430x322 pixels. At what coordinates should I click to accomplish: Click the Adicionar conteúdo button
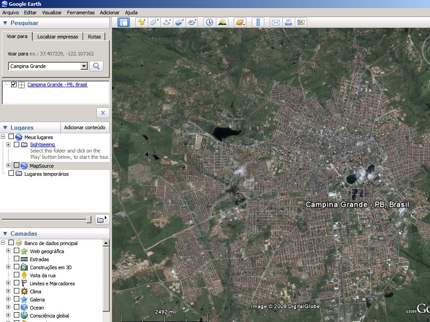coord(85,127)
